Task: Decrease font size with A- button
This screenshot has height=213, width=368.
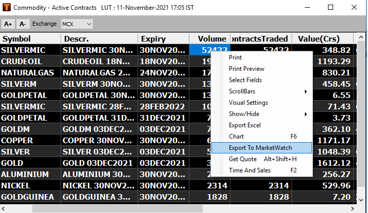Action: point(23,24)
